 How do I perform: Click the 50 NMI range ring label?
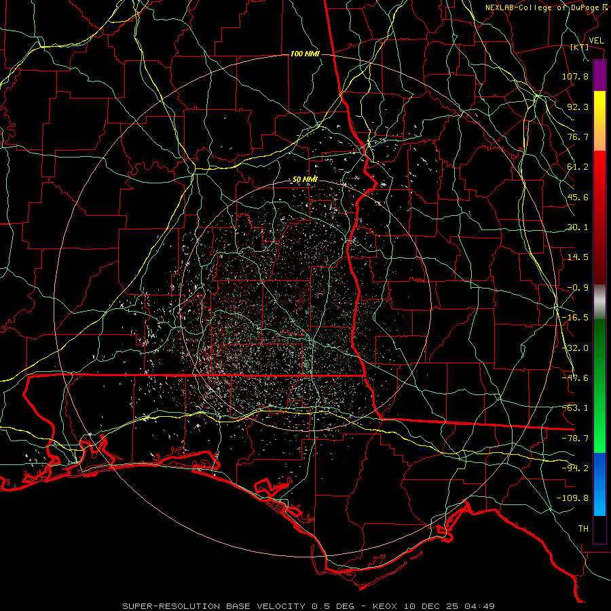tap(305, 180)
